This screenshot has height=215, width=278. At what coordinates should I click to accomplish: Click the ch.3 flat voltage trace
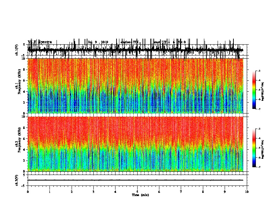135,180
